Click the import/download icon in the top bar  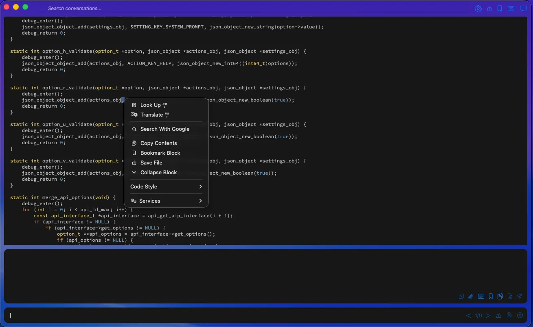point(489,8)
